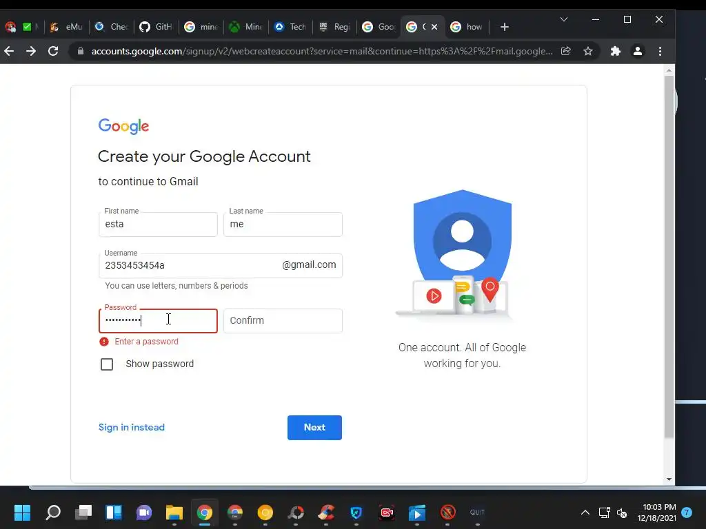Click the page's vertical scrollbar

click(669, 256)
